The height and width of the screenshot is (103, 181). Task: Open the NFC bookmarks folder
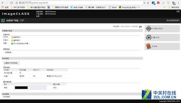click(x=18, y=7)
